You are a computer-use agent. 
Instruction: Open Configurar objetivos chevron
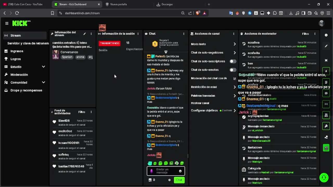234,111
